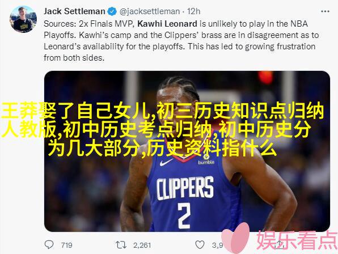Open the three-dot more options menu
This screenshot has width=338, height=254.
[325, 11]
